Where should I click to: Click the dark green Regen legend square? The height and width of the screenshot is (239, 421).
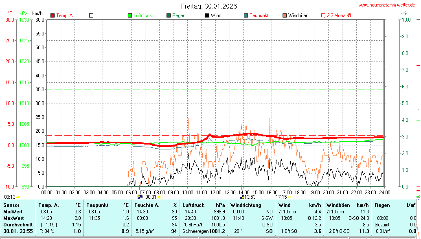pos(169,15)
